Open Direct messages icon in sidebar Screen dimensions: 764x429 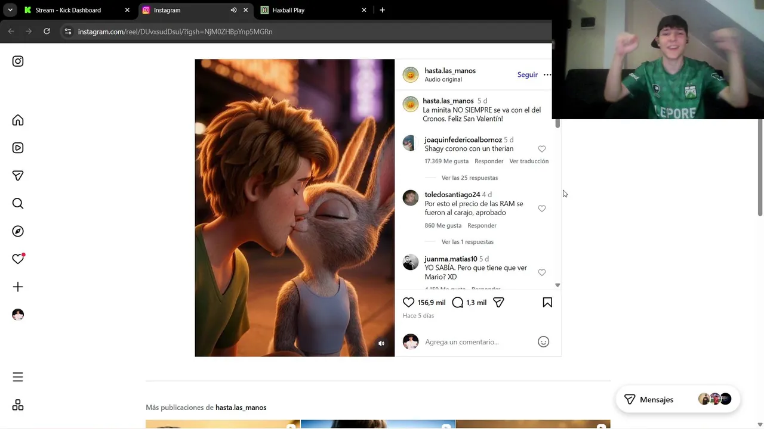click(x=18, y=176)
